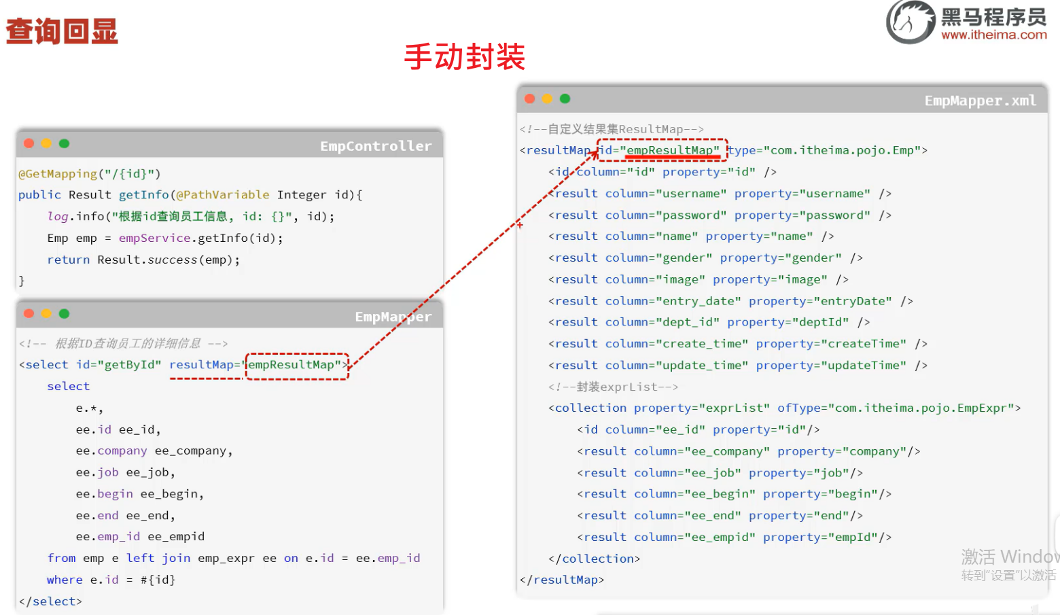Click the green dot in EmpMapper.xml window

[x=565, y=99]
